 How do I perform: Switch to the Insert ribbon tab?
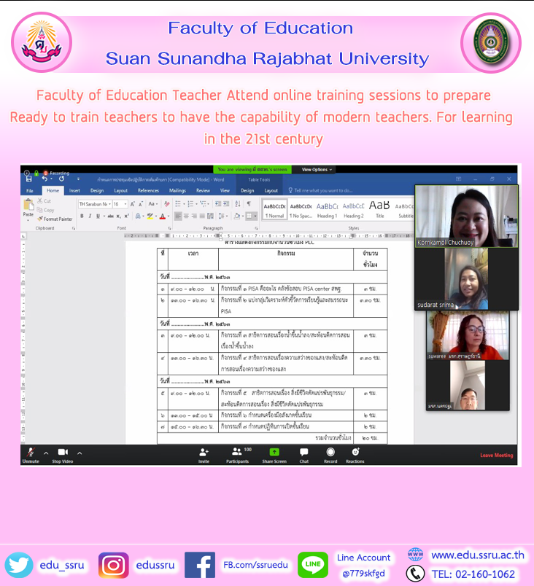tap(74, 191)
